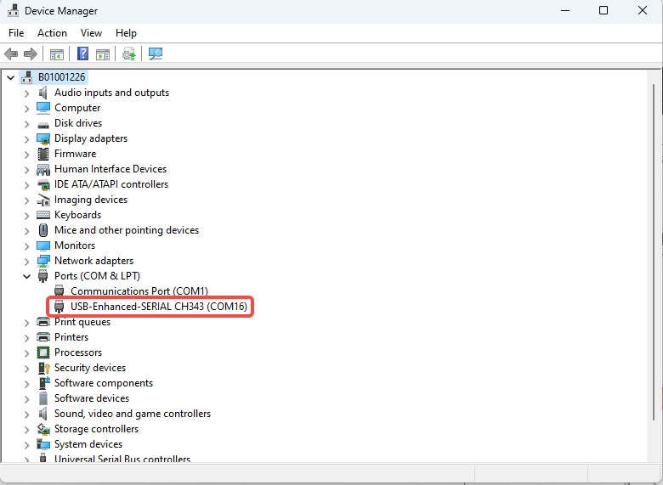The height and width of the screenshot is (485, 663).
Task: Open the File menu
Action: click(x=16, y=33)
